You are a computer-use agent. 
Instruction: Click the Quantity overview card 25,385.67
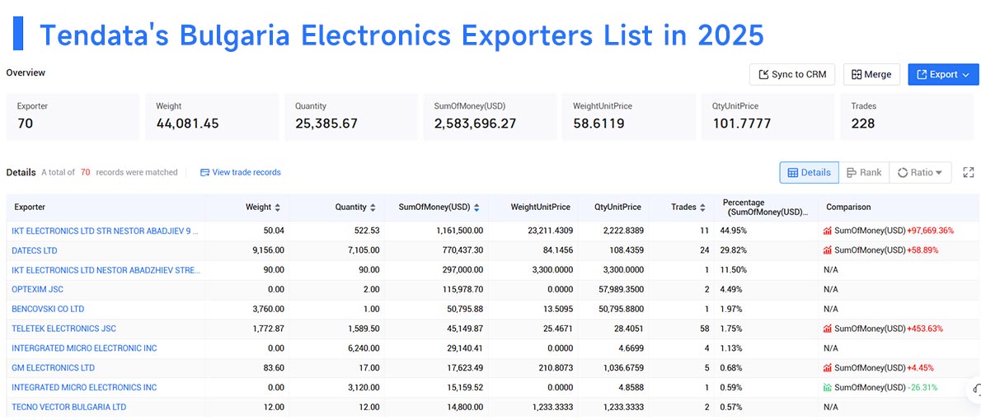pos(351,117)
